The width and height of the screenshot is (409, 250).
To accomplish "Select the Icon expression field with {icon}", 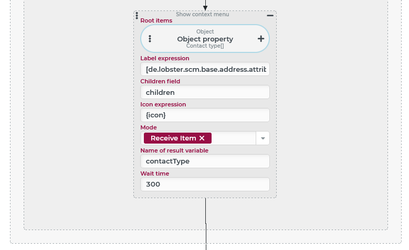I will (205, 115).
